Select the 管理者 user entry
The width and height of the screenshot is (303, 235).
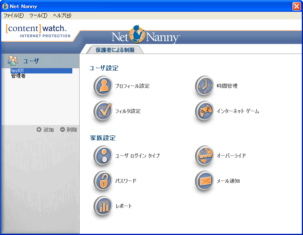coord(18,76)
